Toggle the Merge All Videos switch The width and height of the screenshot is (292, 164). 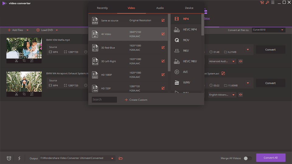248,158
